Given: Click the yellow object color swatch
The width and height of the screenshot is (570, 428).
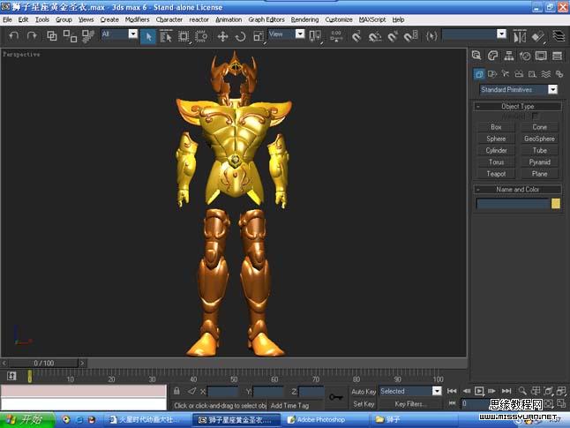Looking at the screenshot, I should pyautogui.click(x=556, y=203).
